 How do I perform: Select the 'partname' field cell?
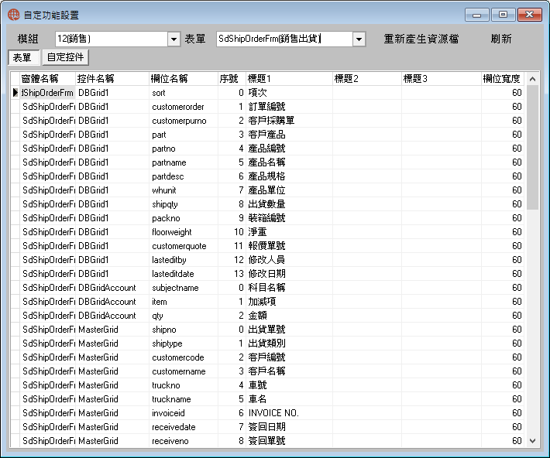tap(184, 162)
